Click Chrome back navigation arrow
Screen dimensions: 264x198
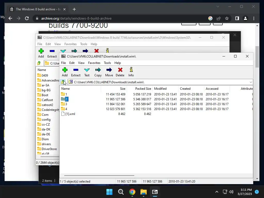10,18
